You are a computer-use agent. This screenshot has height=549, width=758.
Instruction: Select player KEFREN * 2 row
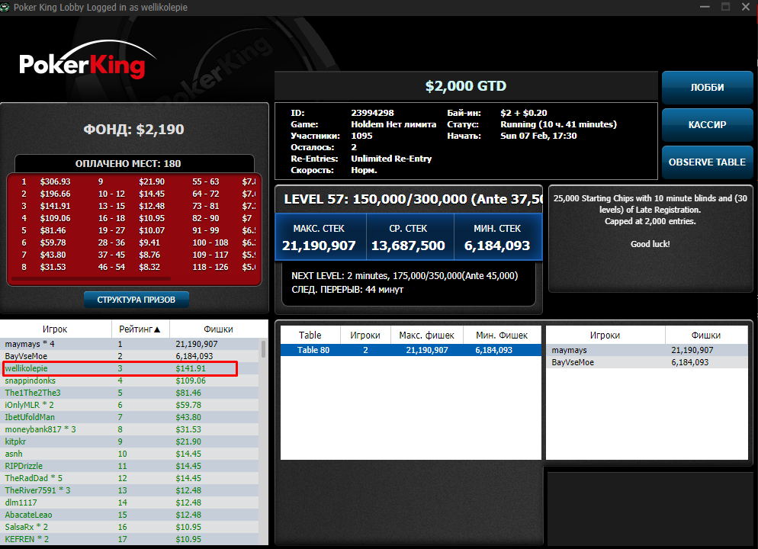point(130,539)
